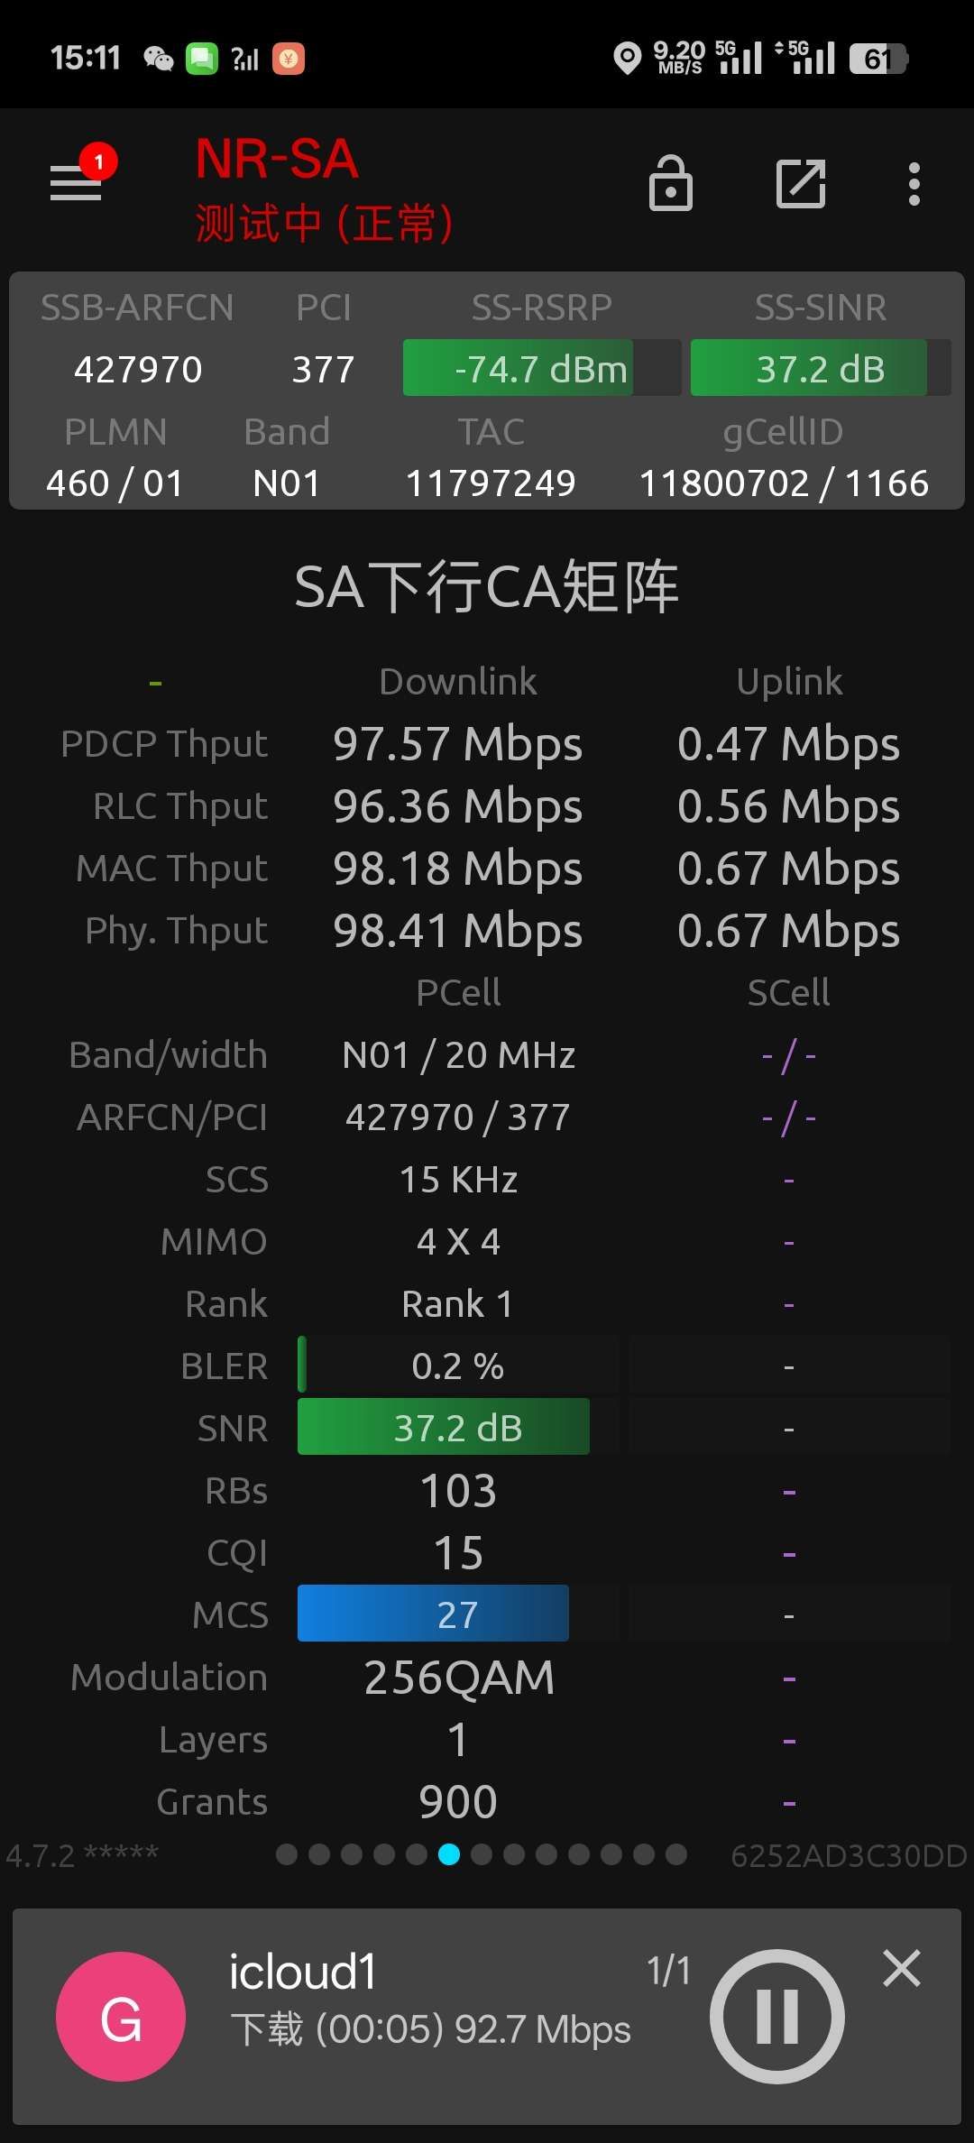Image resolution: width=974 pixels, height=2143 pixels.
Task: Tap the SS-SINR 37.2 dB bar
Action: 821,368
